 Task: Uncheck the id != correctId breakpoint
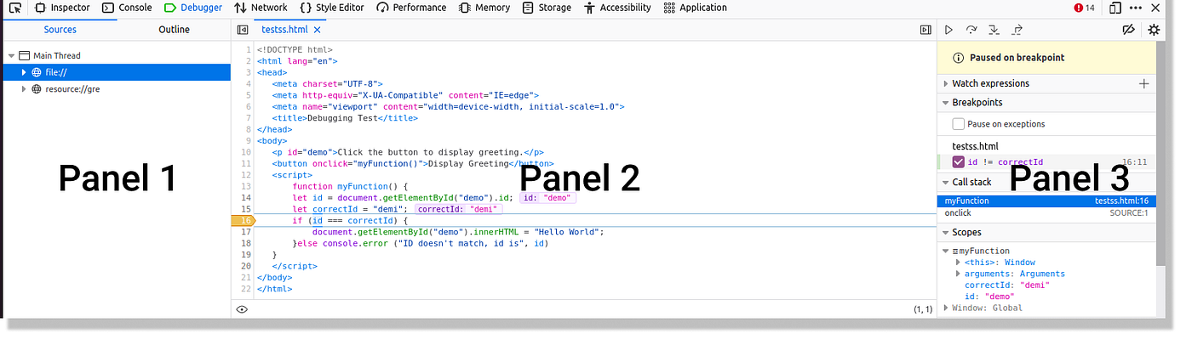[x=958, y=161]
